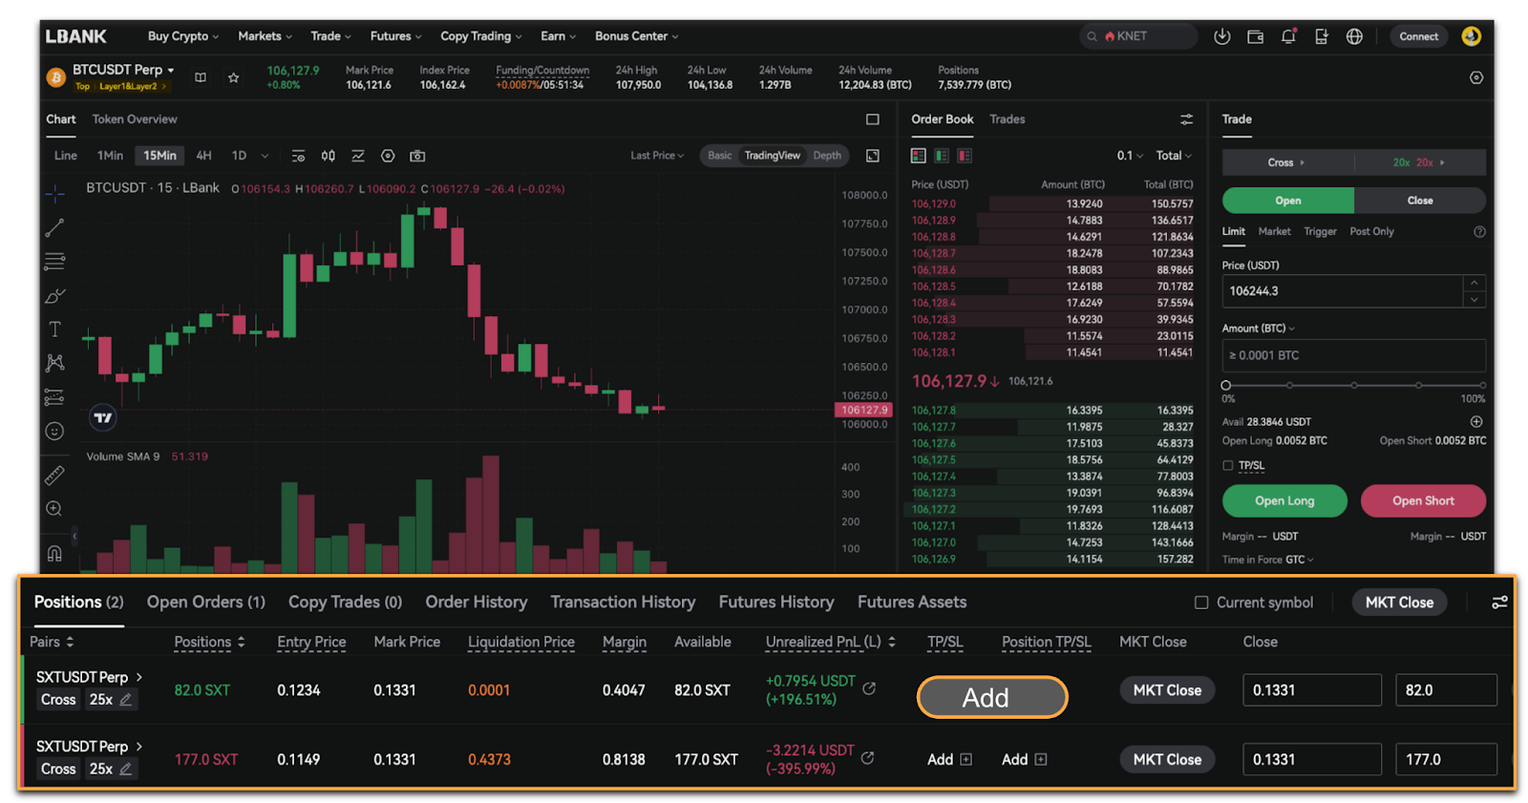Open the indicator line chart icon
This screenshot has width=1528, height=803.
coord(358,156)
